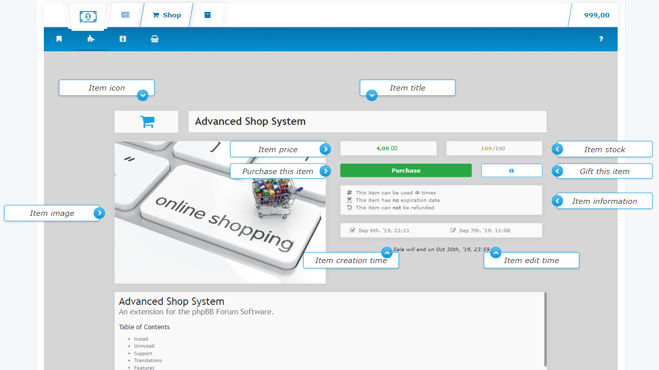Open the Shop tab
The image size is (659, 370).
[x=167, y=15]
